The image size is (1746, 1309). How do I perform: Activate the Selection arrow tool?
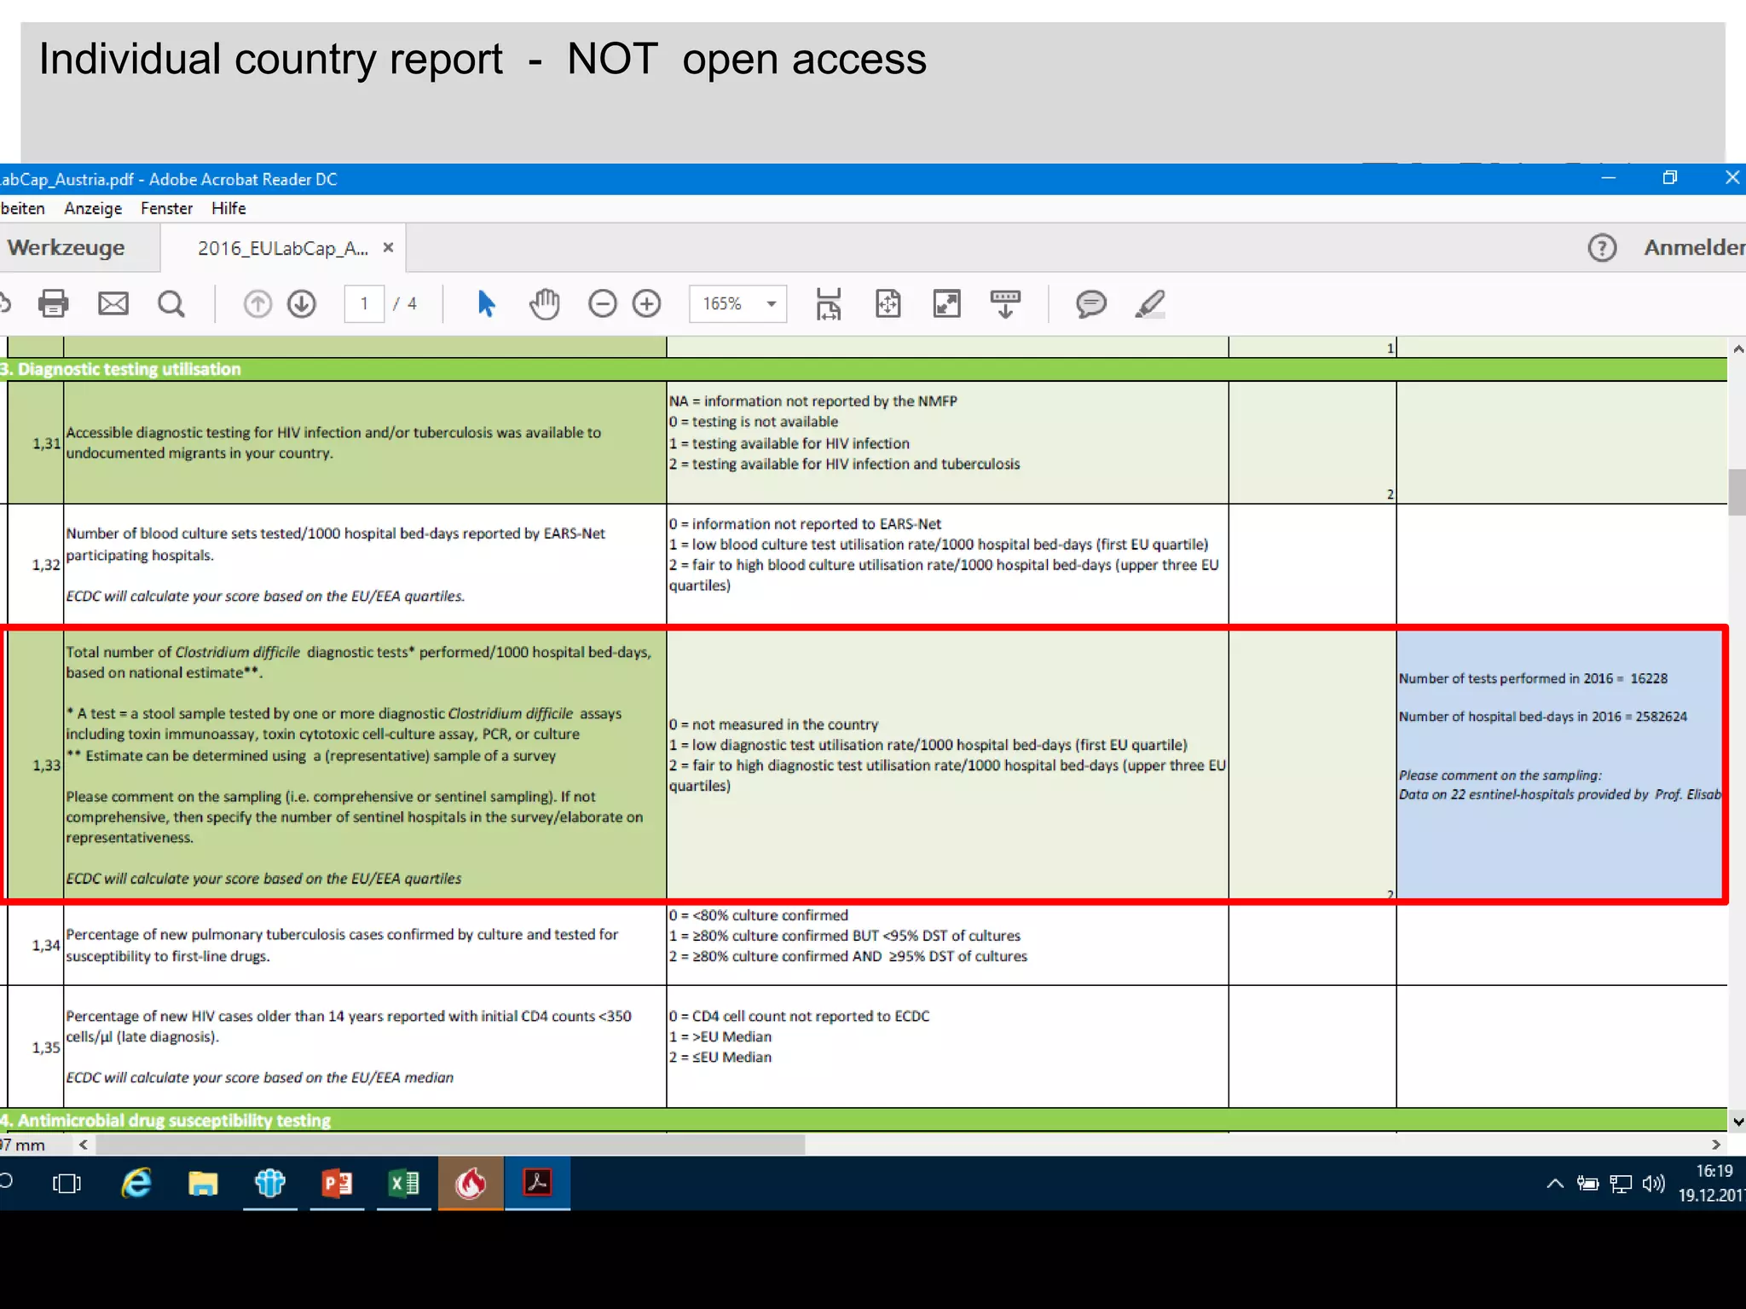[x=486, y=303]
